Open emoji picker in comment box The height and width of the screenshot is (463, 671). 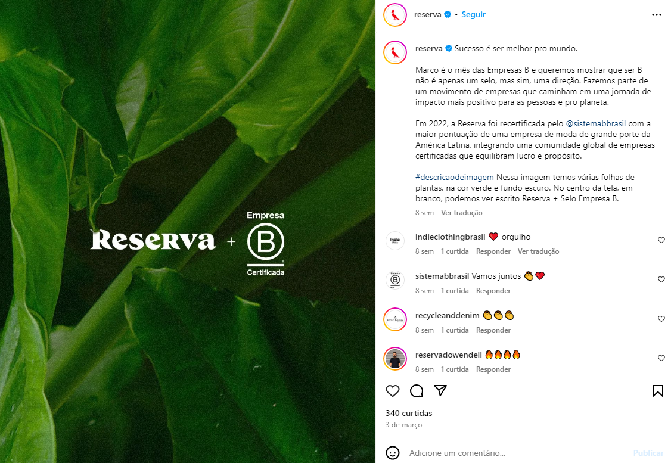[393, 453]
